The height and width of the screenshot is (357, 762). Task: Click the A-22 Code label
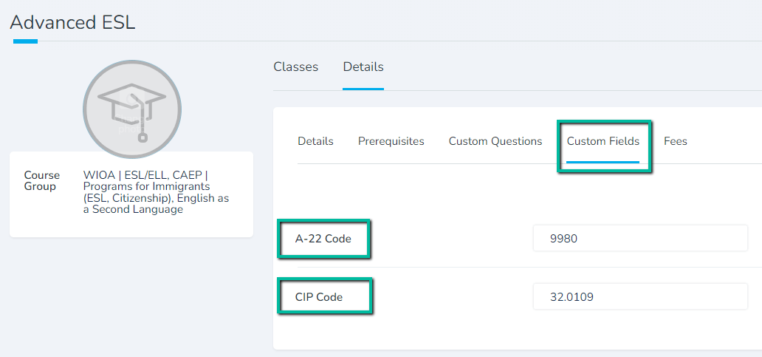[x=323, y=239]
